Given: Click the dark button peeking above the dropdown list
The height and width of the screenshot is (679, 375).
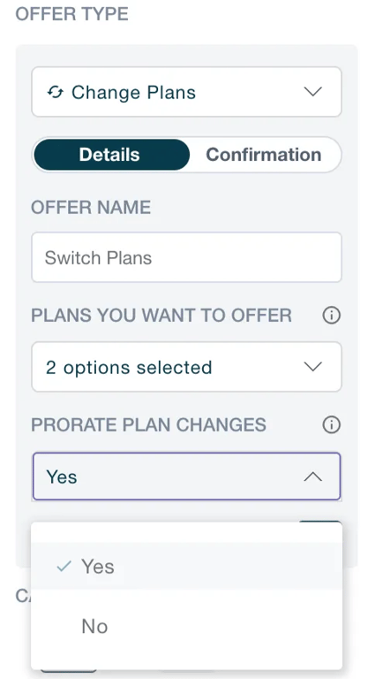Looking at the screenshot, I should tap(320, 522).
